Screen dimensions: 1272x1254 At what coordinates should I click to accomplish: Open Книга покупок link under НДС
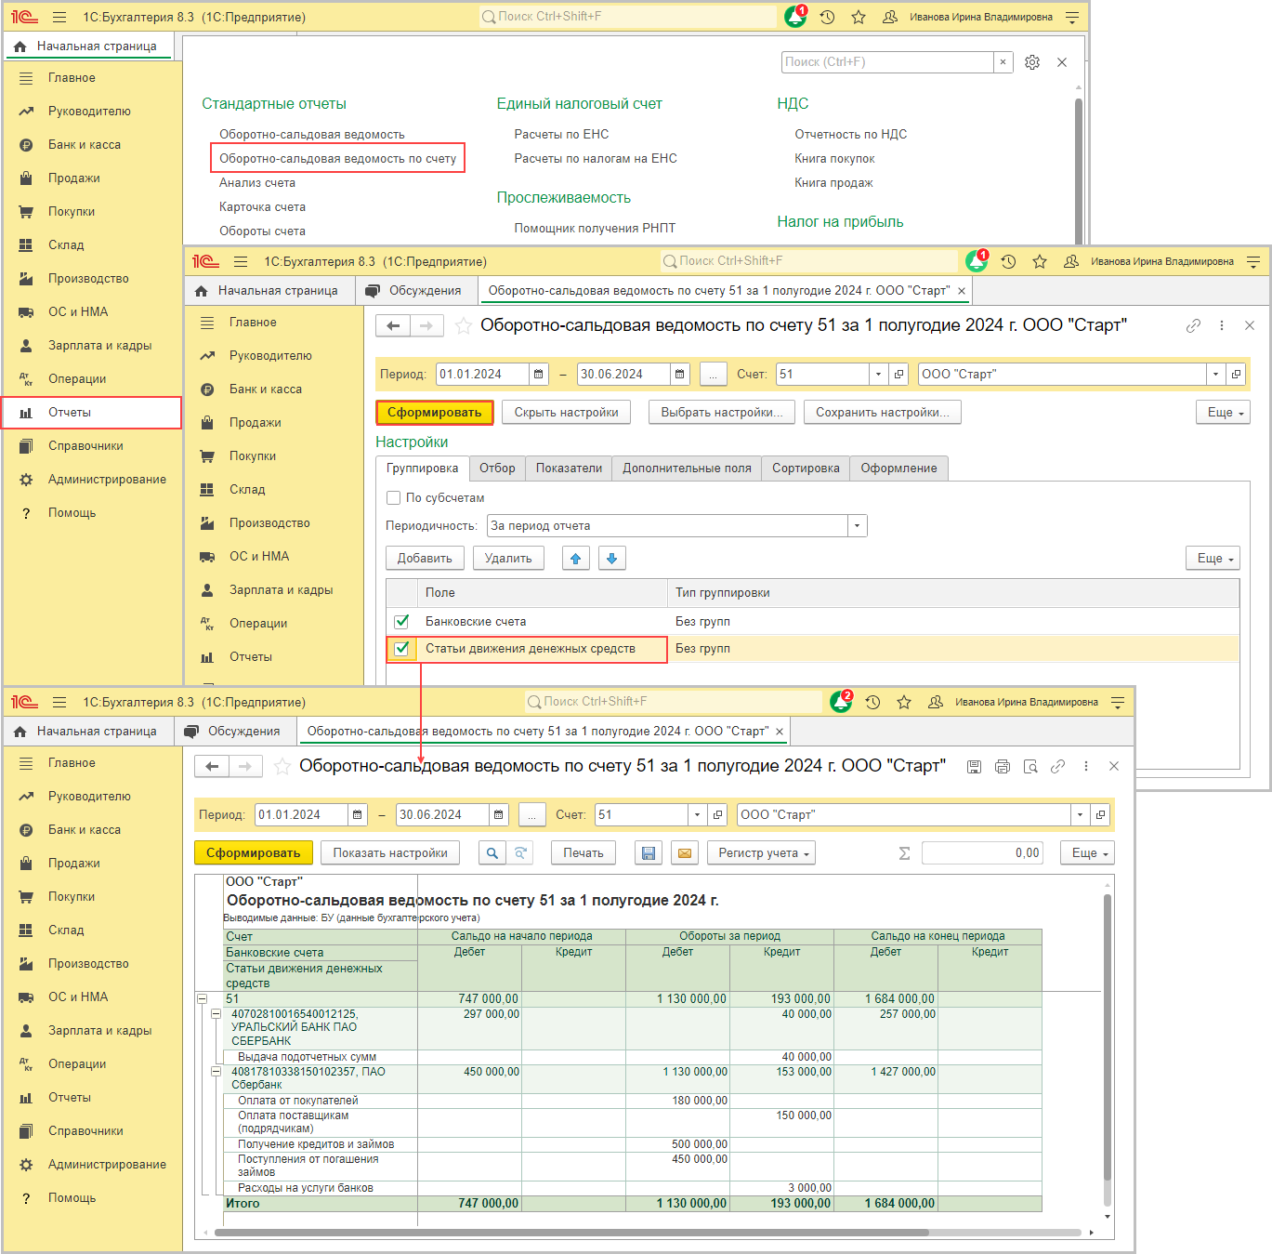(x=834, y=159)
